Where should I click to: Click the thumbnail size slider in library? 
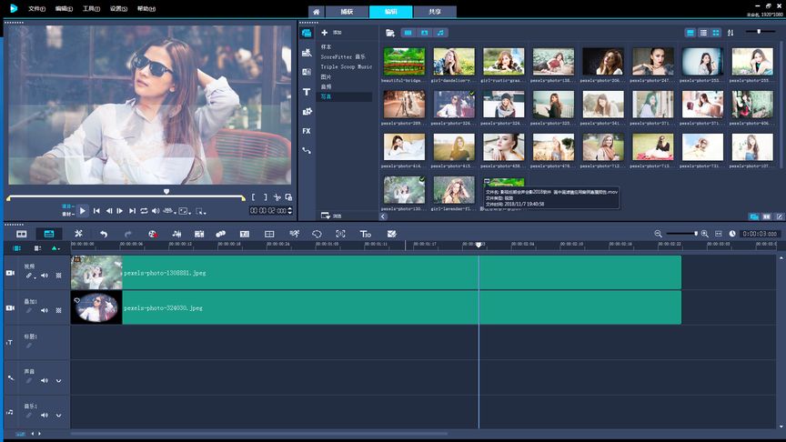[x=761, y=32]
